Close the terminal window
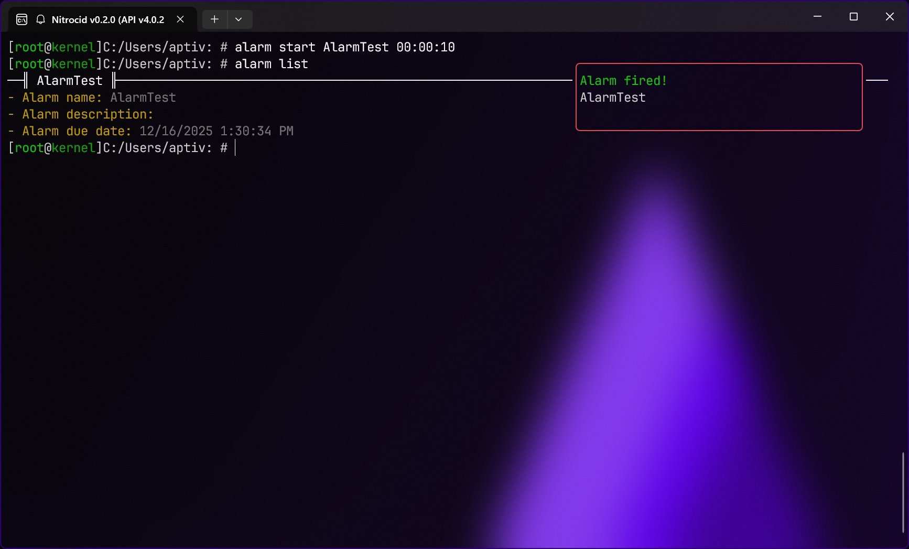909x549 pixels. (890, 17)
